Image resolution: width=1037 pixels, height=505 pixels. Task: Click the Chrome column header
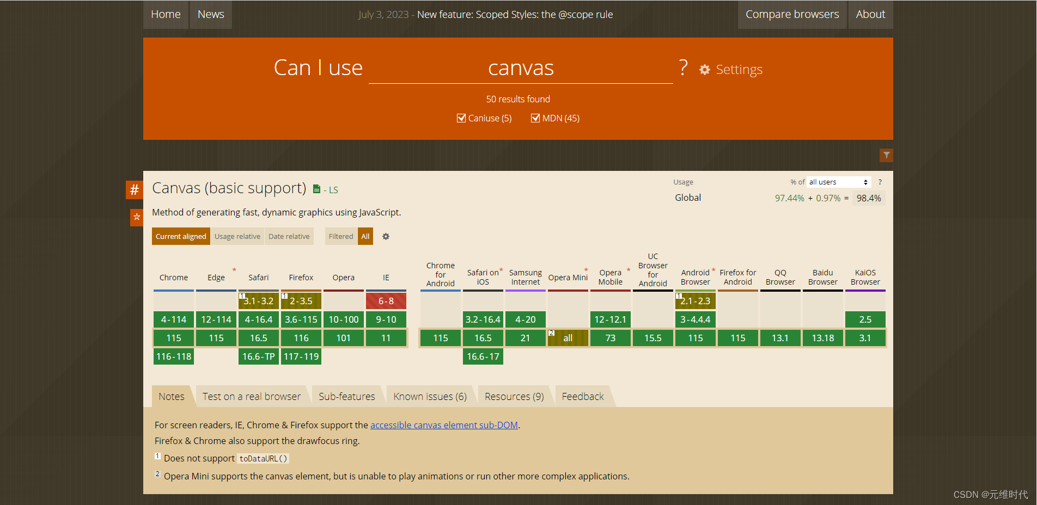174,278
